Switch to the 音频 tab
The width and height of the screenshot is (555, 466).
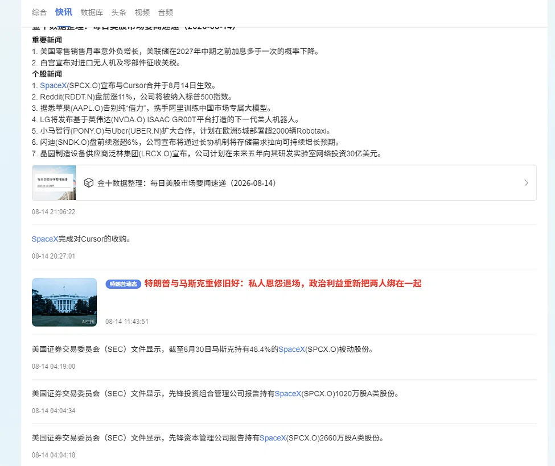click(x=165, y=13)
